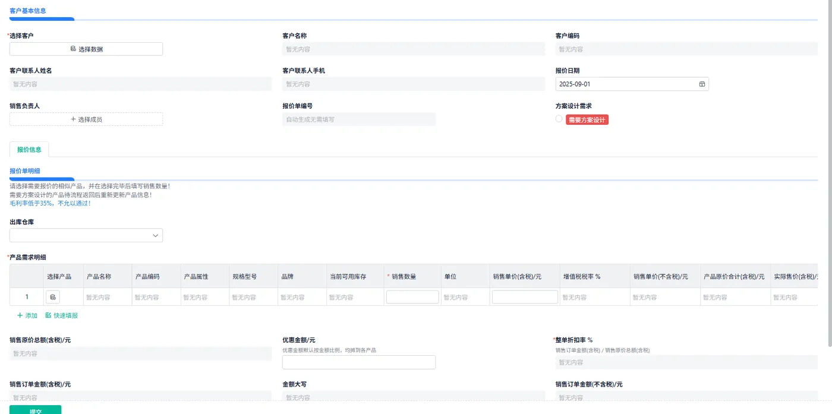Viewport: 832px width, 414px height.
Task: Click the 产品原价合计(含税)/元 column header
Action: pyautogui.click(x=735, y=277)
